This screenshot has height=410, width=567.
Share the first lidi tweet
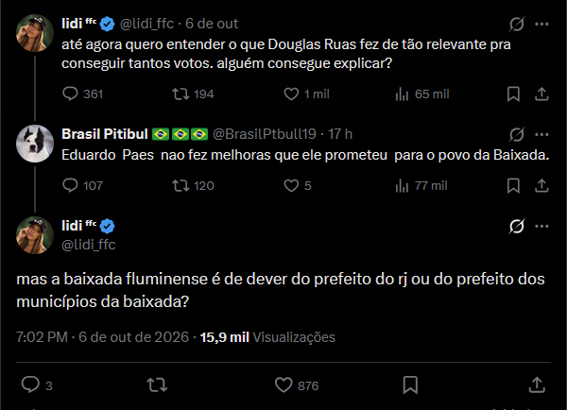click(x=541, y=94)
